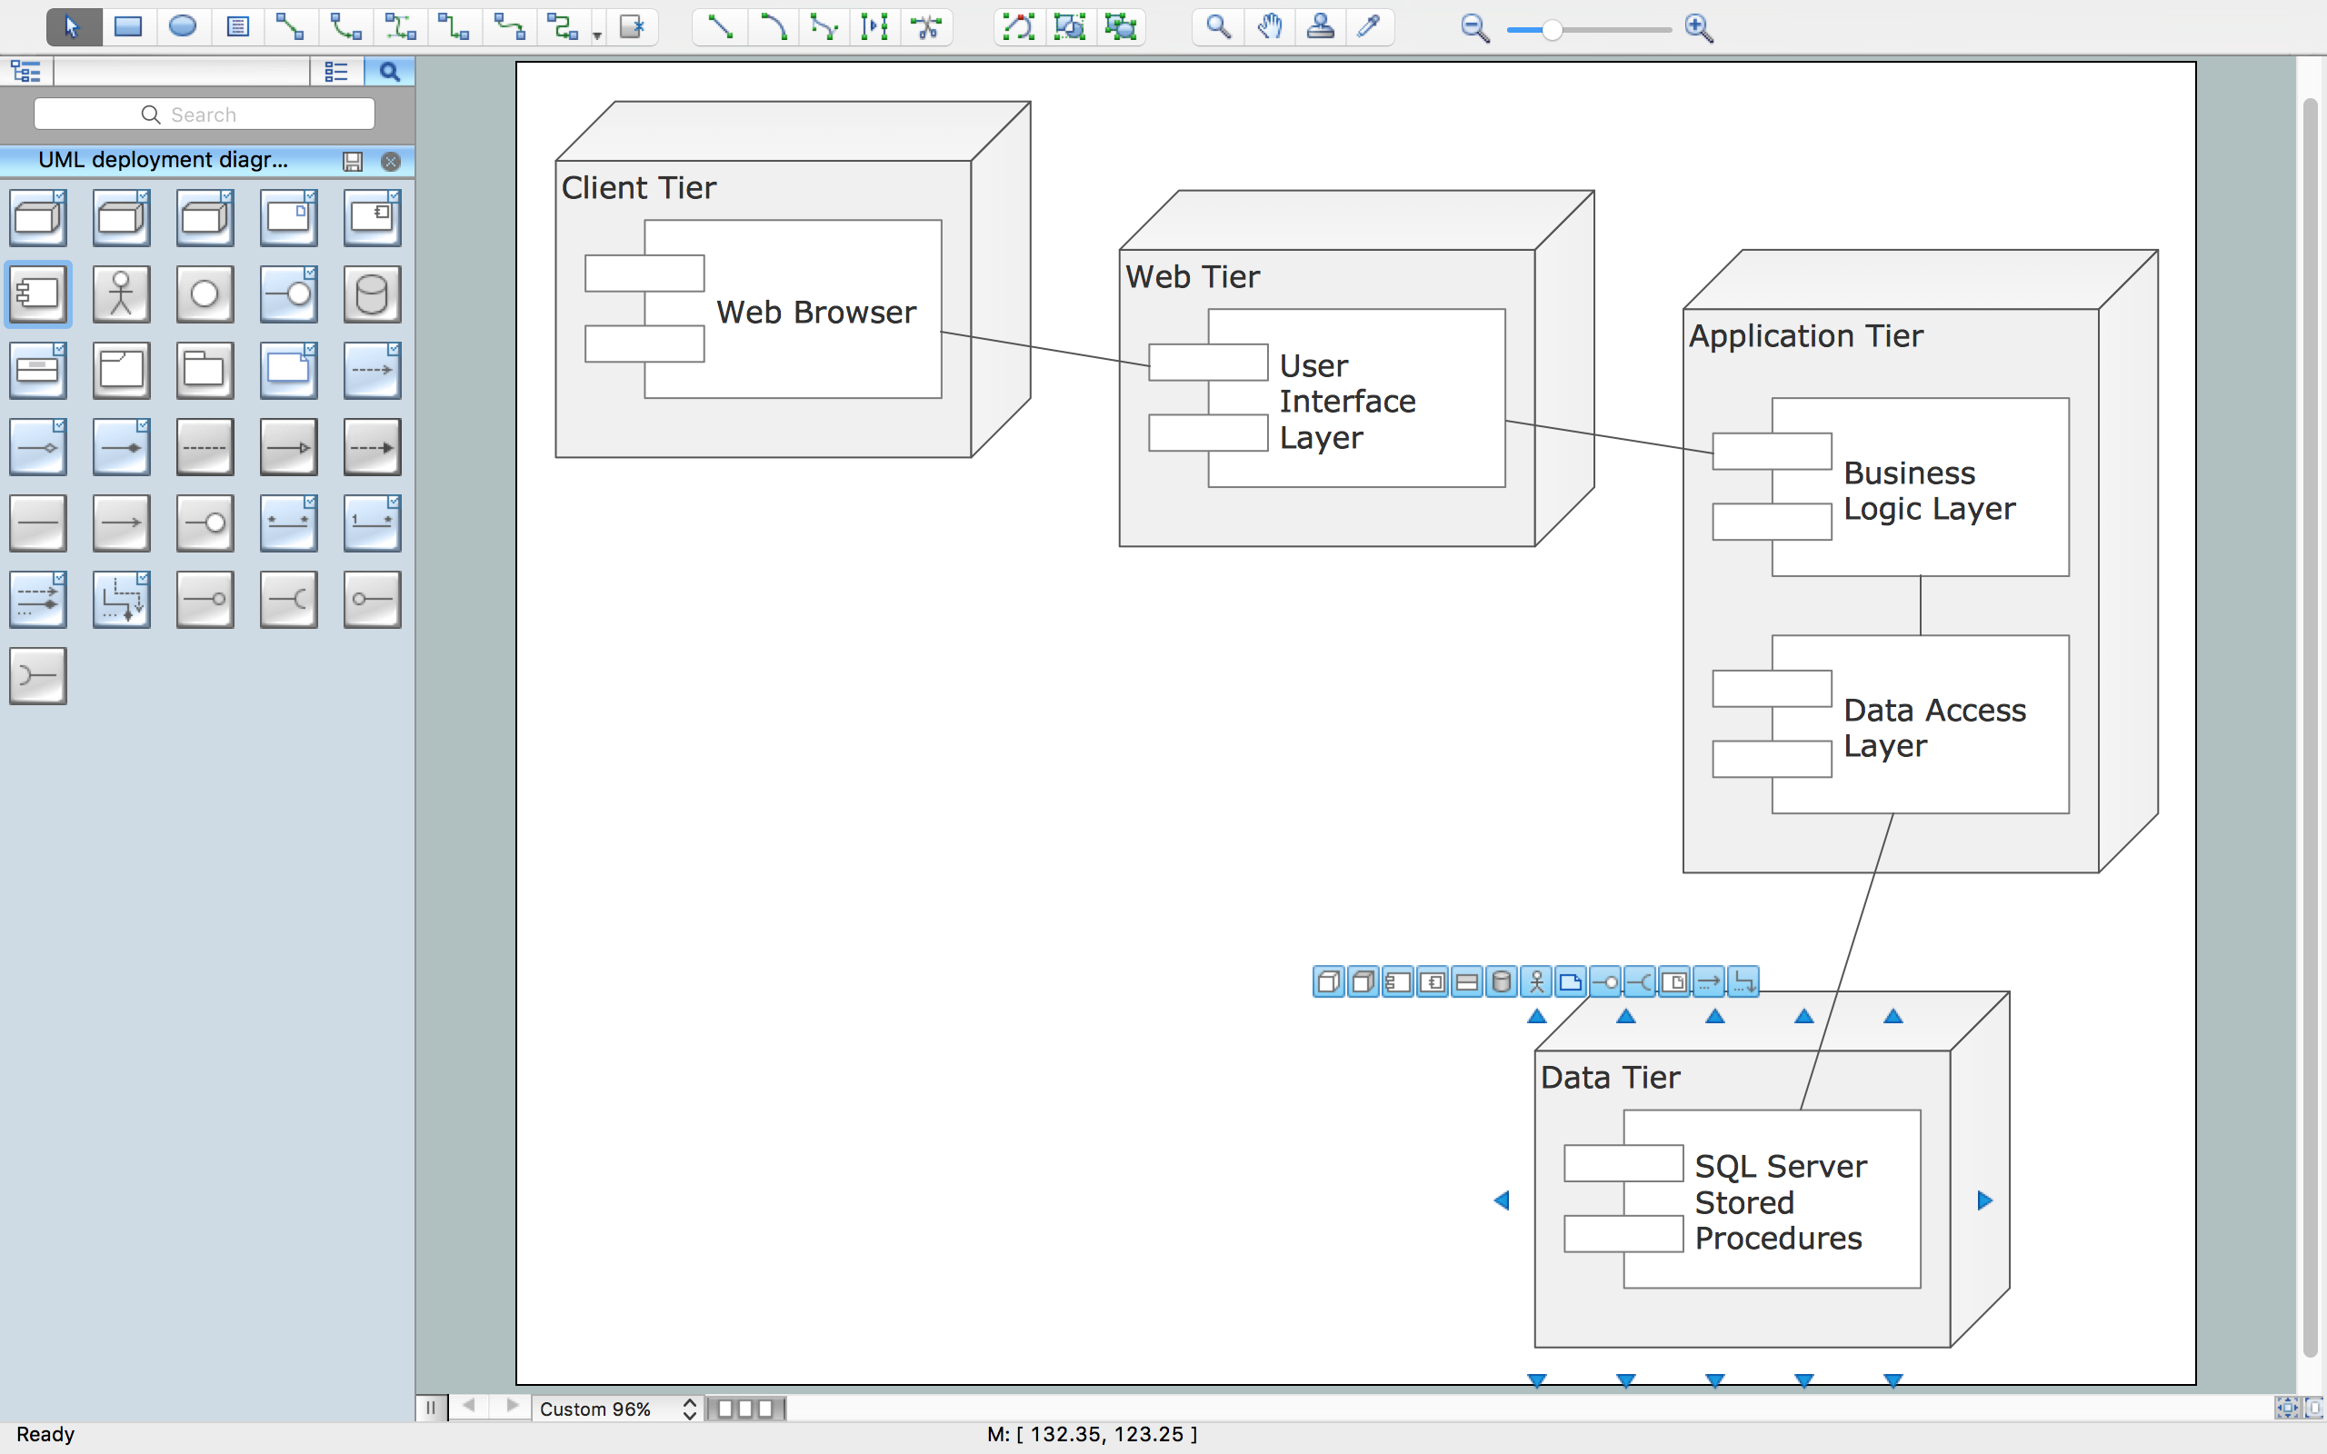Click the eyedropper color picker tool
2327x1454 pixels.
[x=1372, y=28]
